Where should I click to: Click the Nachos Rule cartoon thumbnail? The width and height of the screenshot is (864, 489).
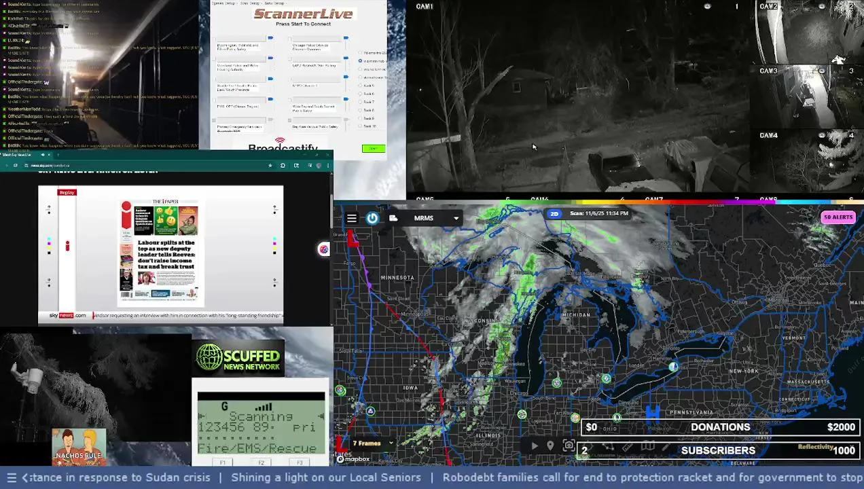coord(79,447)
